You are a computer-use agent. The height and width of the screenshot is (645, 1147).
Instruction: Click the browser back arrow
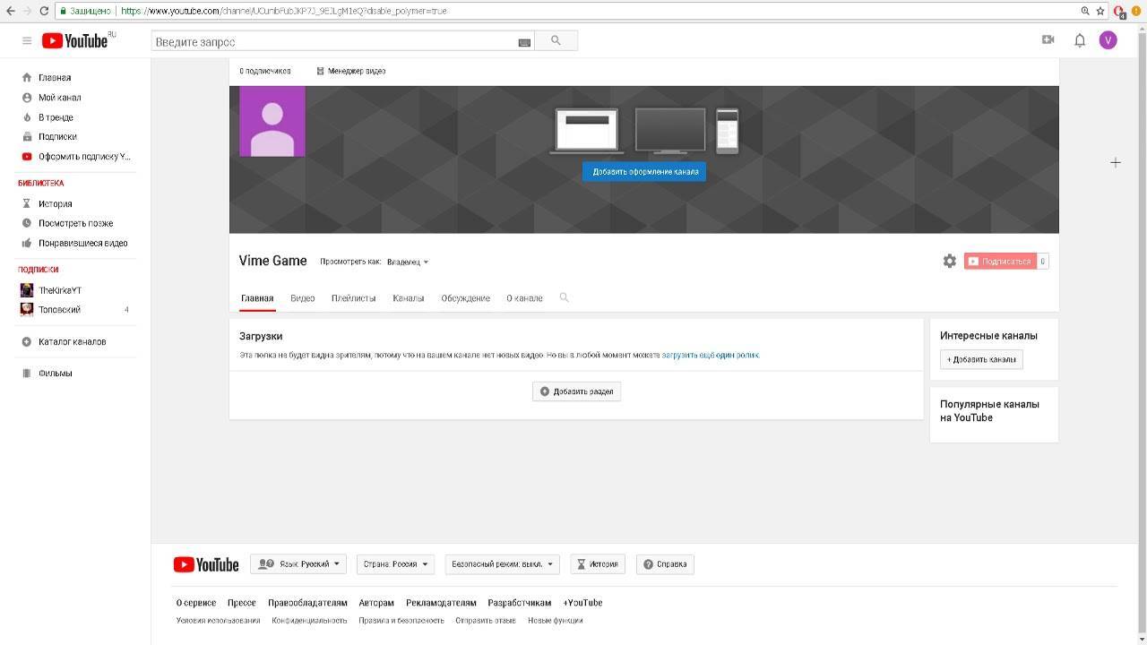click(10, 11)
